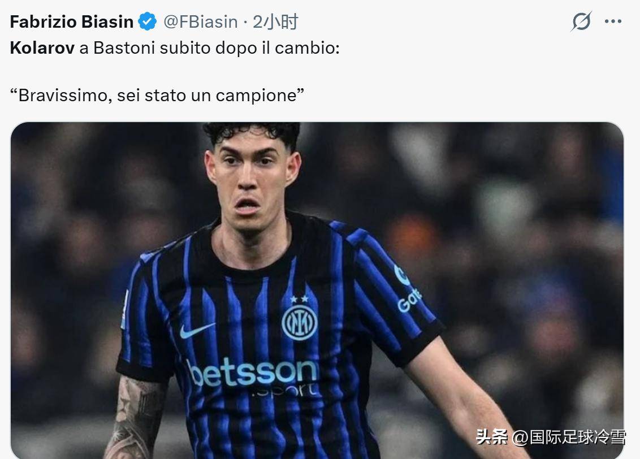
Task: Click the 头条 watermark logo
Action: [x=492, y=437]
